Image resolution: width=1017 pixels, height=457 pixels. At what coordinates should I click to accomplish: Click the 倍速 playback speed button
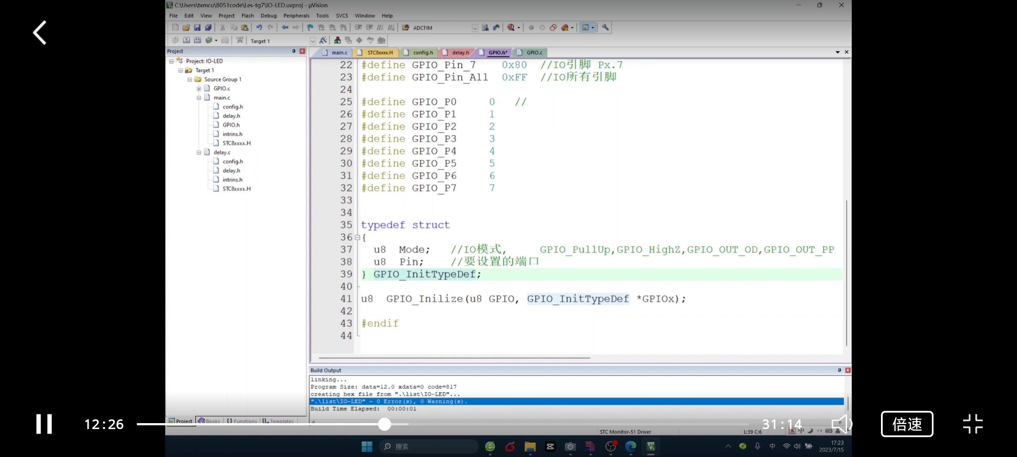(x=907, y=424)
